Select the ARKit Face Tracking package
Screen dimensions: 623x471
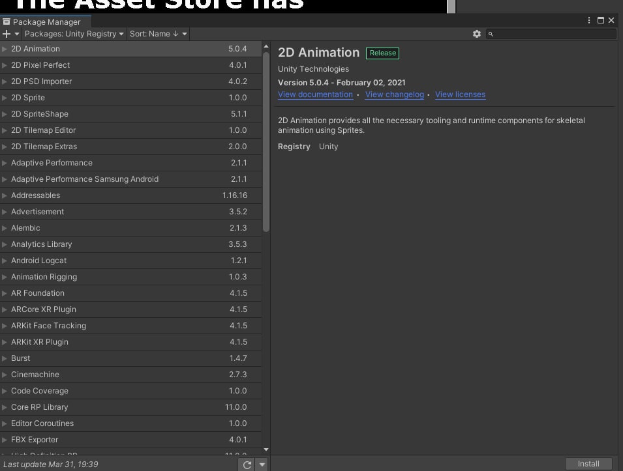coord(130,325)
